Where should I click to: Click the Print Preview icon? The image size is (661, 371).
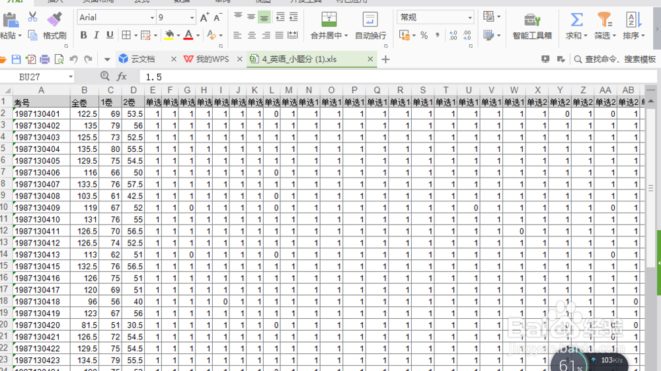(x=59, y=59)
